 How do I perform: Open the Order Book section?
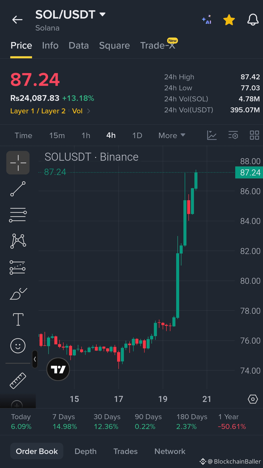[x=37, y=451]
